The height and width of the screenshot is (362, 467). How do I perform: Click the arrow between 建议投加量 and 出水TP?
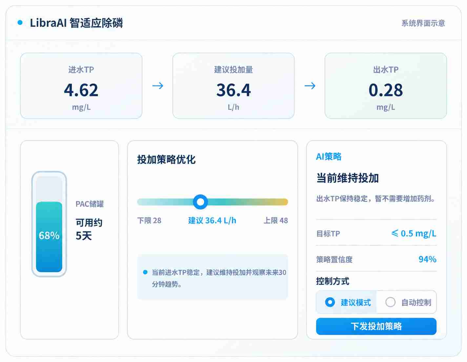pos(310,86)
